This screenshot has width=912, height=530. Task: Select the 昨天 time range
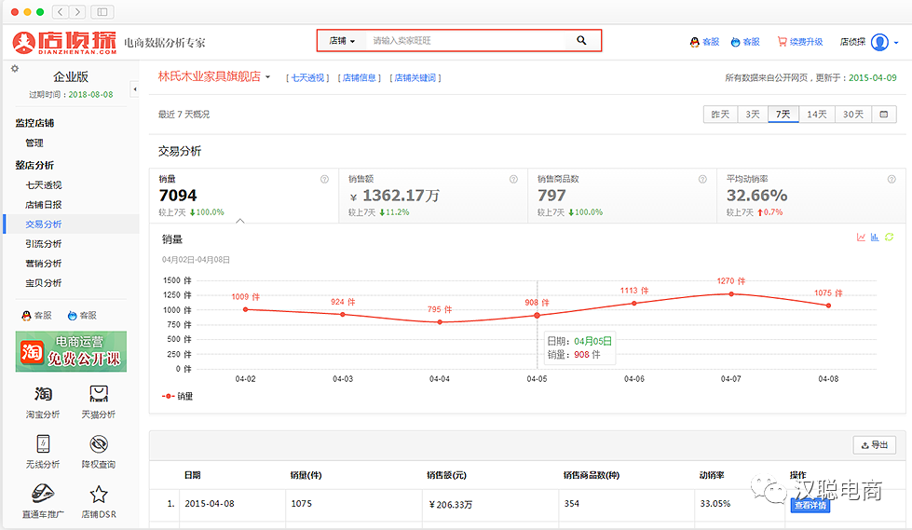point(720,115)
